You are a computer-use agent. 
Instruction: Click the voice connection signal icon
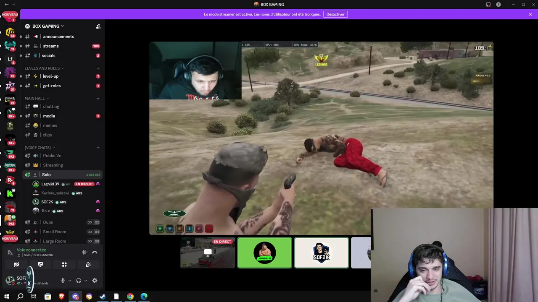tap(10, 252)
